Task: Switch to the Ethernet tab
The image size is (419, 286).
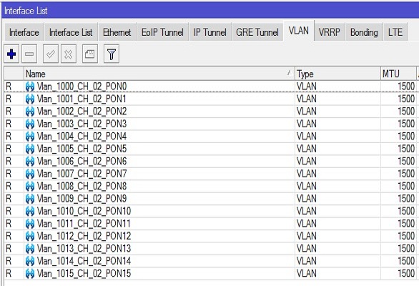Action: click(117, 32)
